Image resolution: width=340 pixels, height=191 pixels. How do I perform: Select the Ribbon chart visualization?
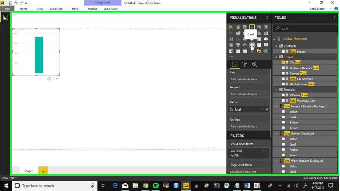[x=266, y=33]
